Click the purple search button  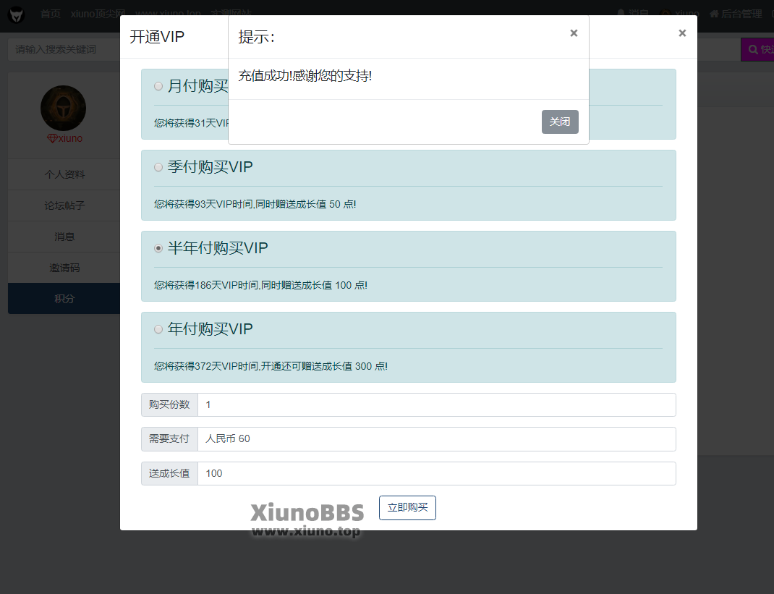[x=757, y=49]
